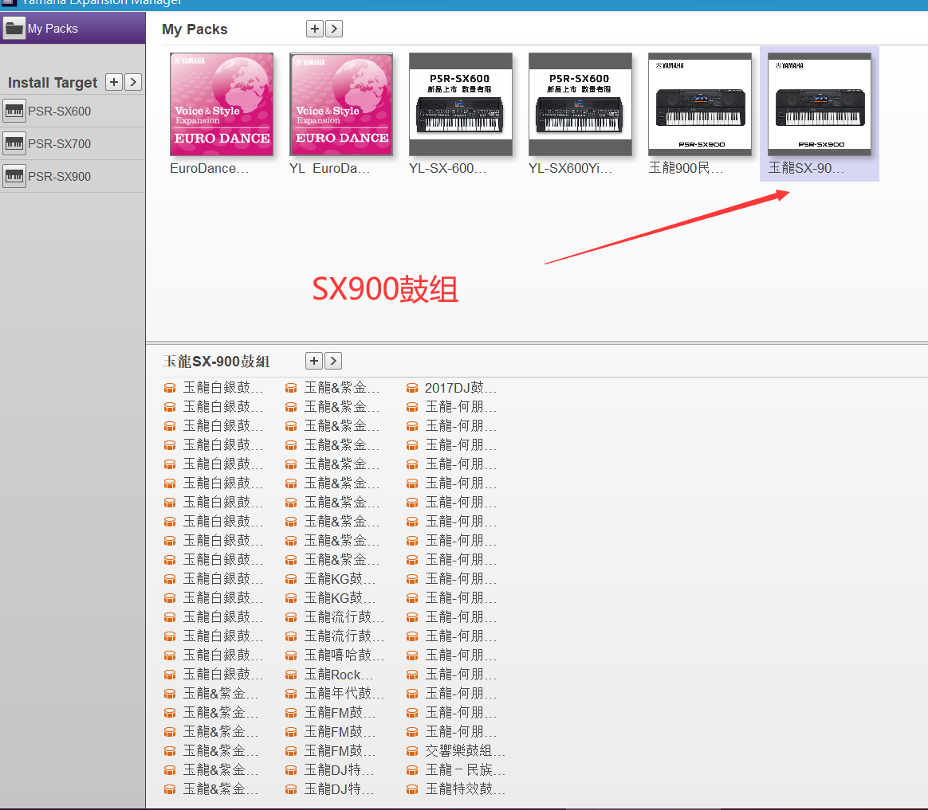Choose the YL-SX600Yi… pack thumbnail
Screen dimensions: 928x810
580,104
